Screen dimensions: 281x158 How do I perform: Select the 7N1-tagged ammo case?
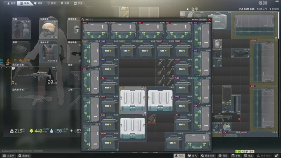point(183,123)
